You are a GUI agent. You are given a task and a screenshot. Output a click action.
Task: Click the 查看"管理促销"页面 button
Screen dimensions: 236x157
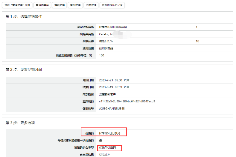17,5
